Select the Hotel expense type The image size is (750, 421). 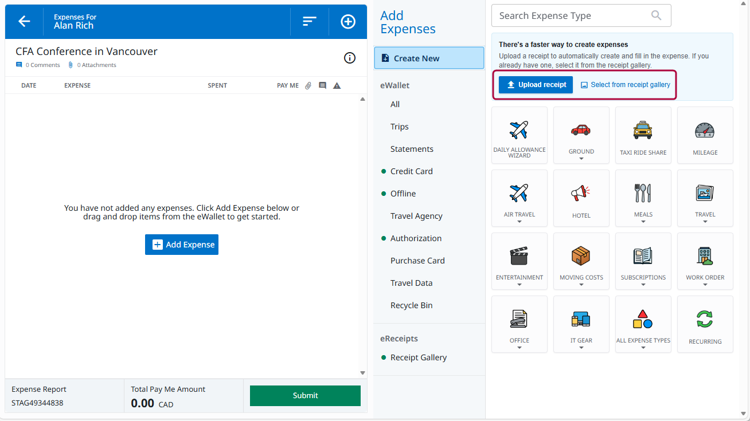(x=581, y=195)
